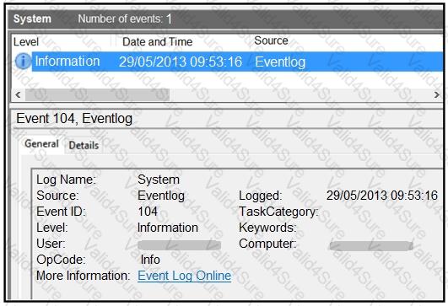
Task: Click the 29/05/2013 09:53:16 date cell in list
Action: (181, 62)
